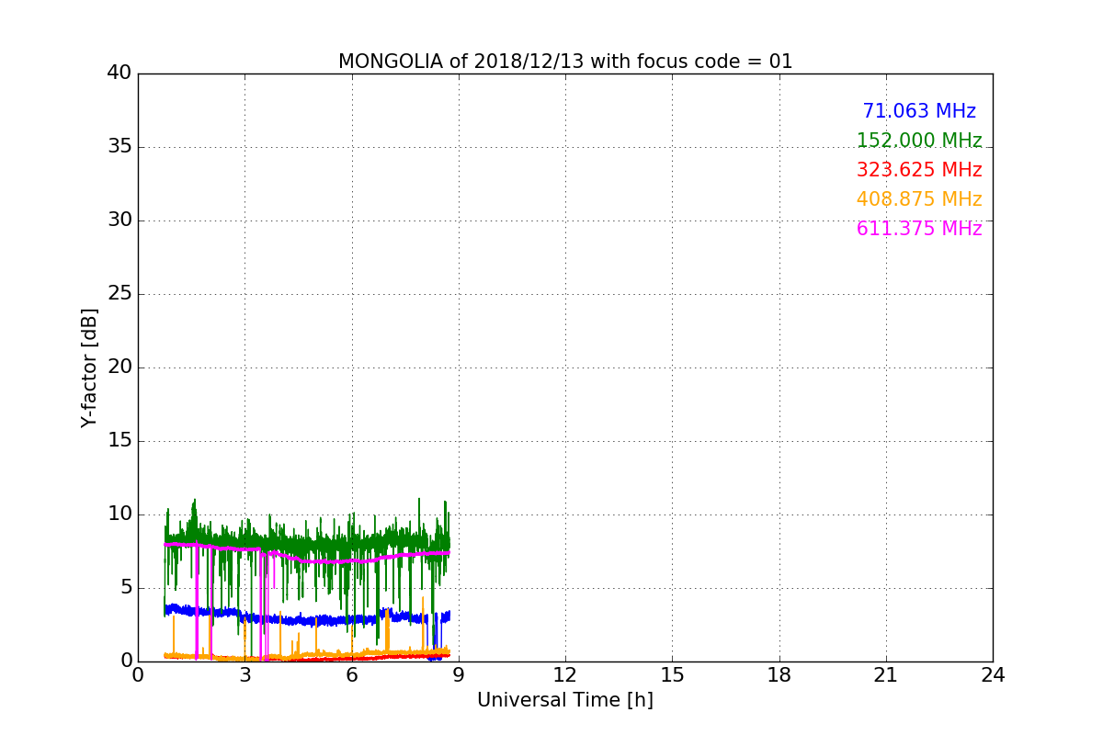Click y-axis tick label 10
1103x735 pixels.
point(119,514)
